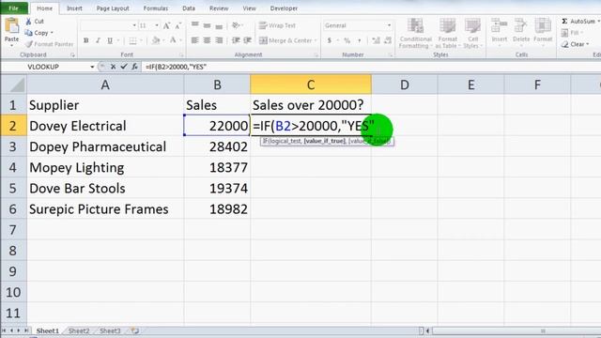Click Increase Indent icon
The width and height of the screenshot is (601, 338).
click(x=248, y=40)
